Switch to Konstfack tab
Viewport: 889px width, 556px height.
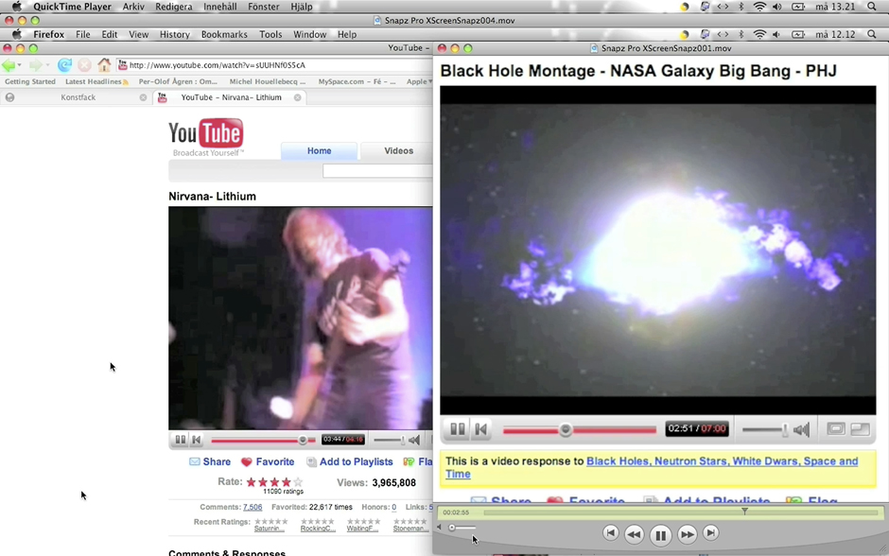[78, 97]
